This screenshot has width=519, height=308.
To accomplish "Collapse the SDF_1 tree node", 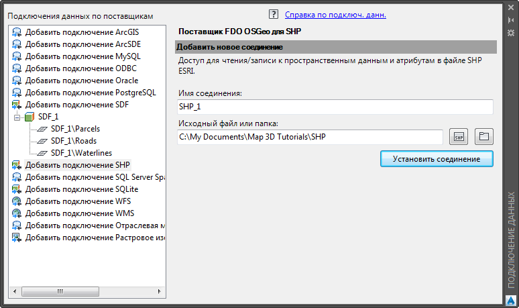I will 17,117.
